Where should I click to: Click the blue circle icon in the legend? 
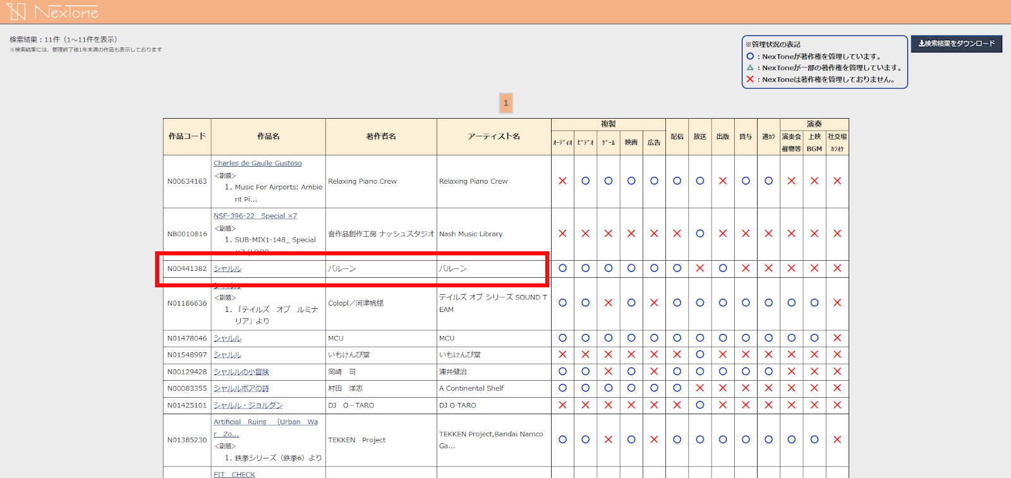750,56
